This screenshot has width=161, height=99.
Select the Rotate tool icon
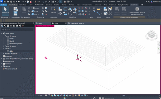coord(70,13)
